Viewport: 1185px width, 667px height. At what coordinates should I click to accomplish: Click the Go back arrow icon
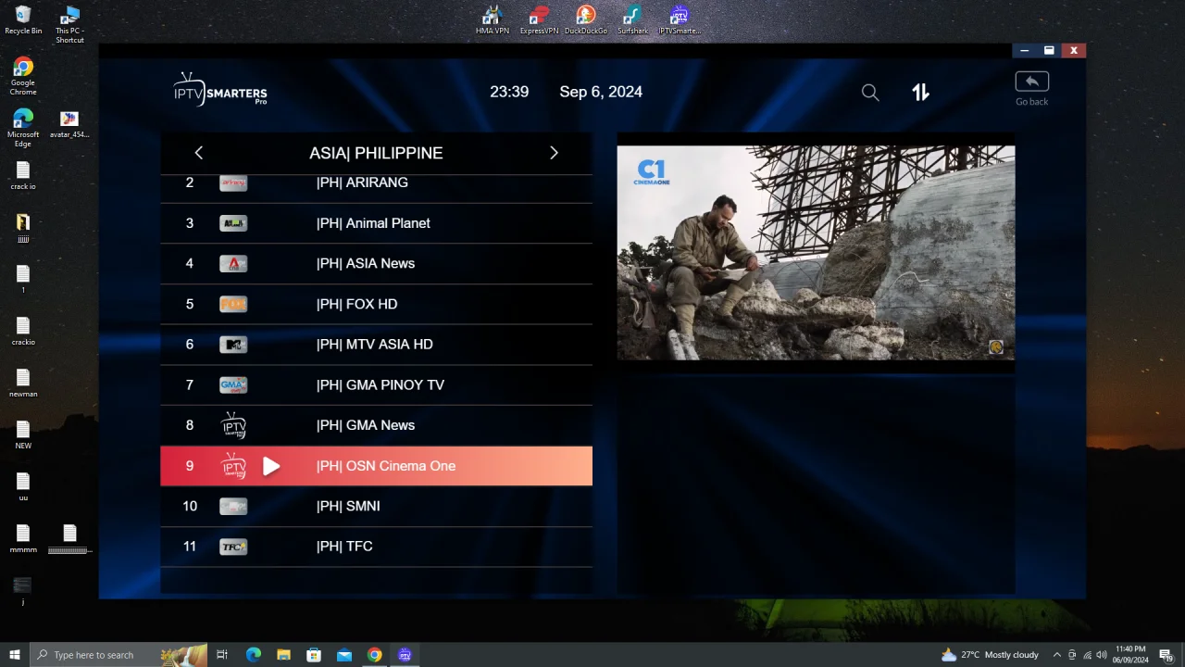pos(1031,82)
